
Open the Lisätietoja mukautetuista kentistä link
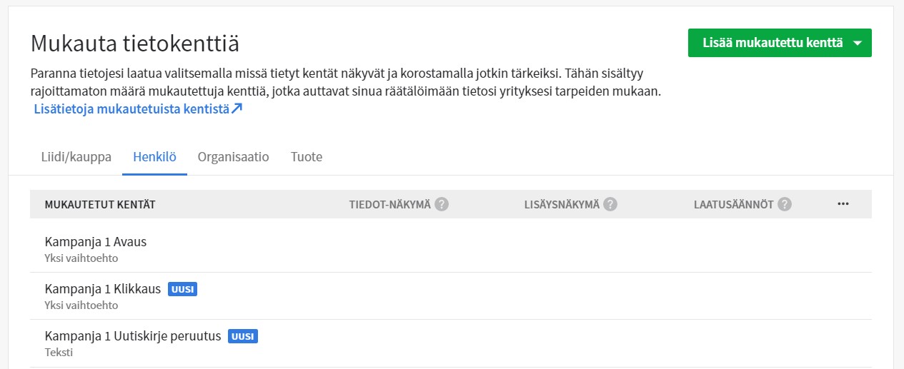pos(139,109)
